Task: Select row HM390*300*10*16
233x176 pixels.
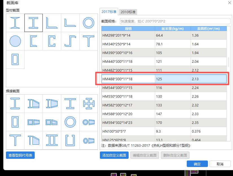Action: (x=164, y=53)
